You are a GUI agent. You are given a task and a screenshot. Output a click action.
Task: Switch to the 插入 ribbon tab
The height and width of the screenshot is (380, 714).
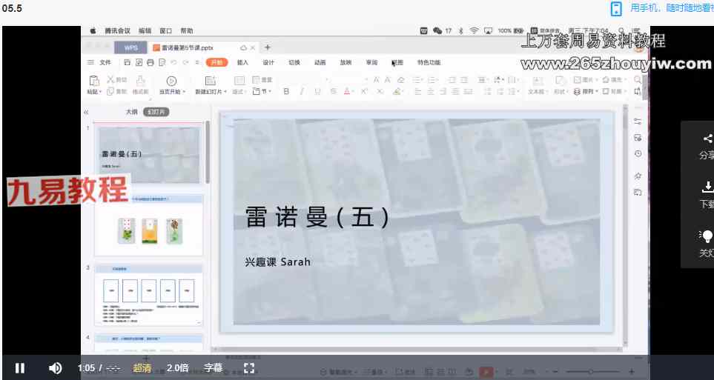click(242, 63)
